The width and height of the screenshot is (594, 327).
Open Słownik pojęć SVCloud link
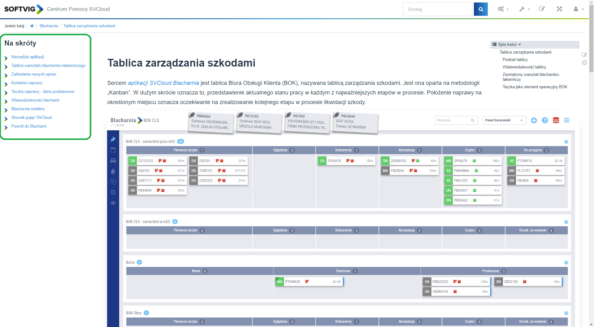click(32, 118)
